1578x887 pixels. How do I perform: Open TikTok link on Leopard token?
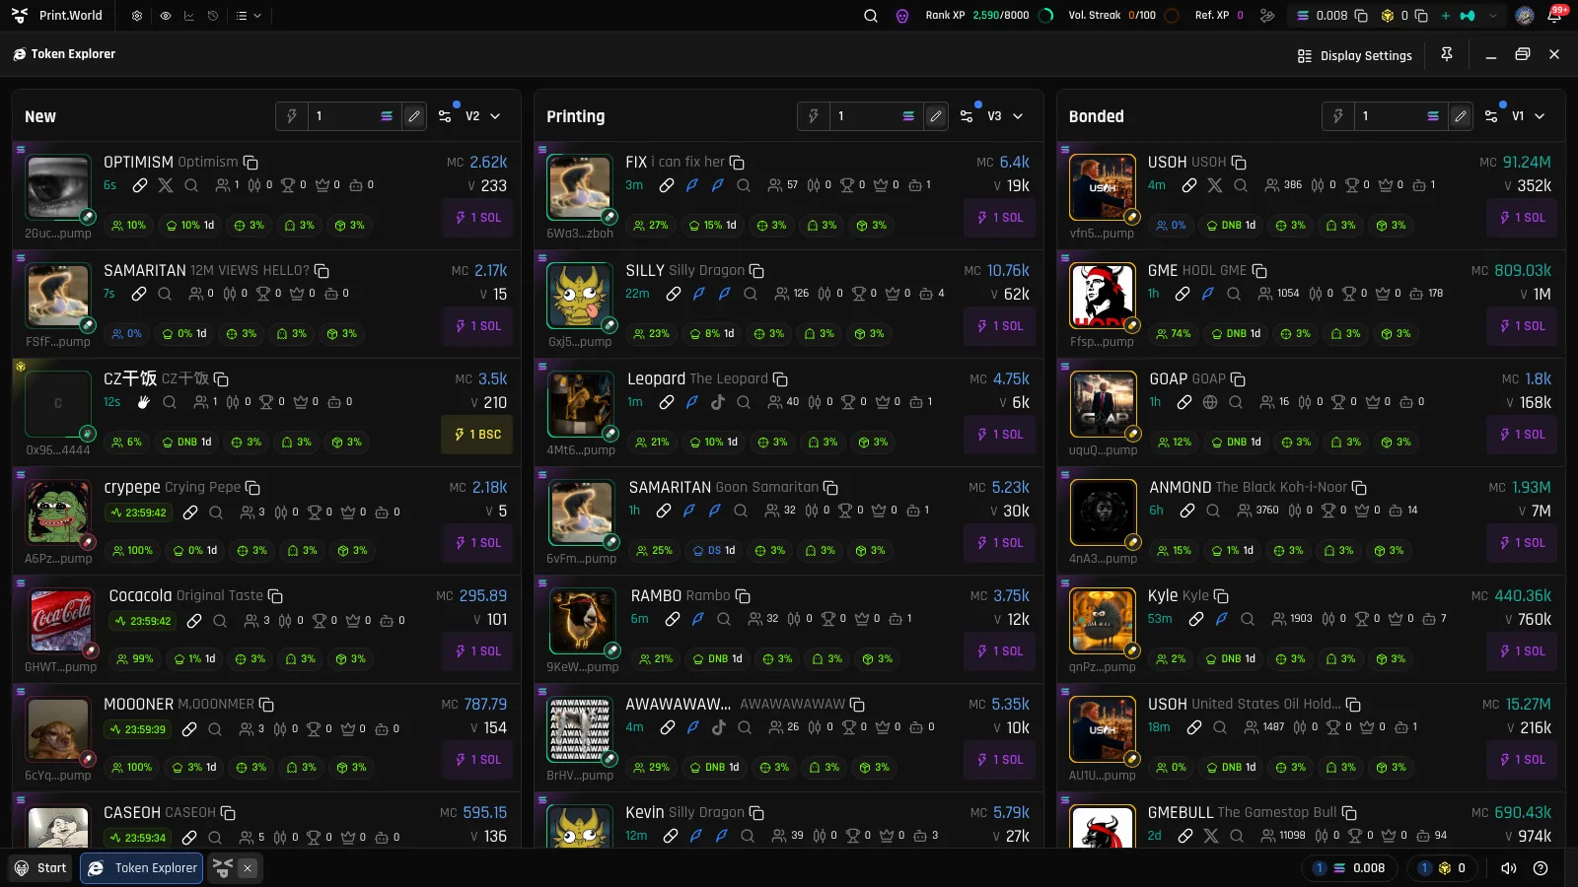717,402
